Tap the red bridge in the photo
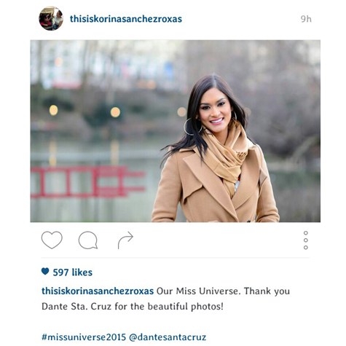Viewport: 346px width, 346px height. (x=87, y=181)
